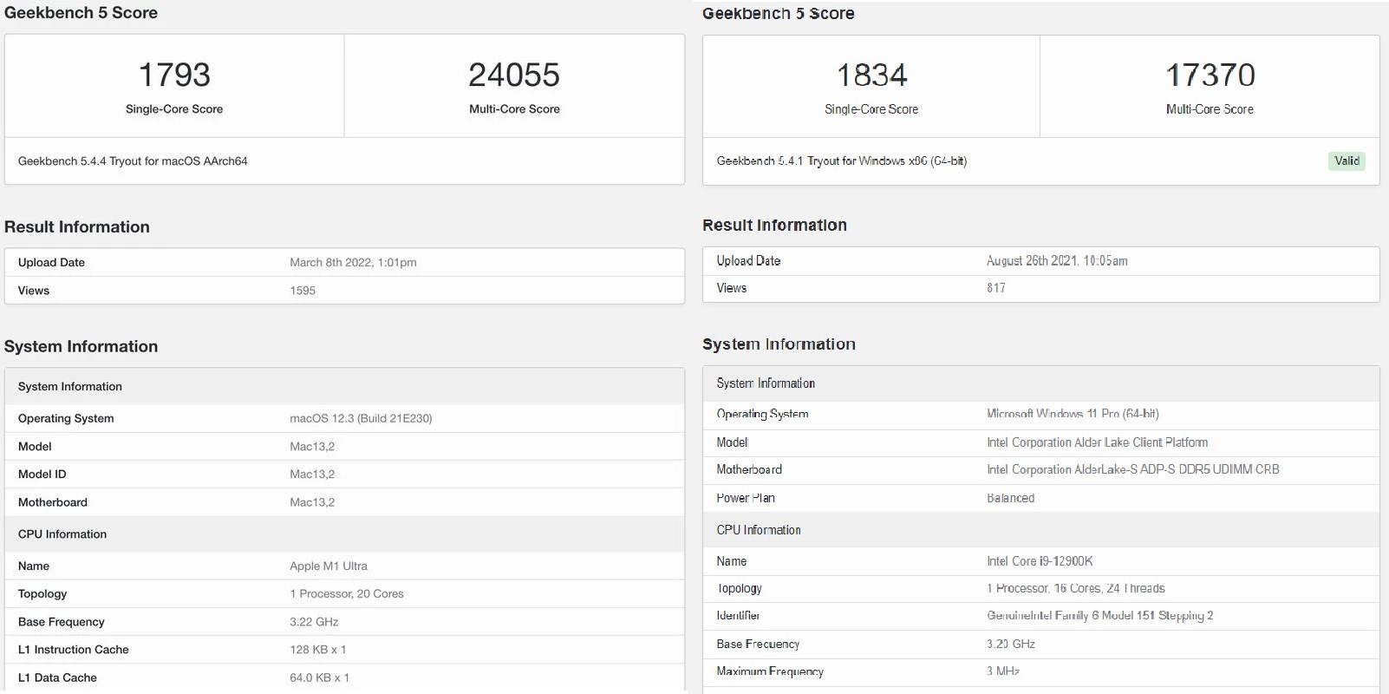Click '3 MHz' maximum frequency value
1389x694 pixels.
pyautogui.click(x=1003, y=671)
